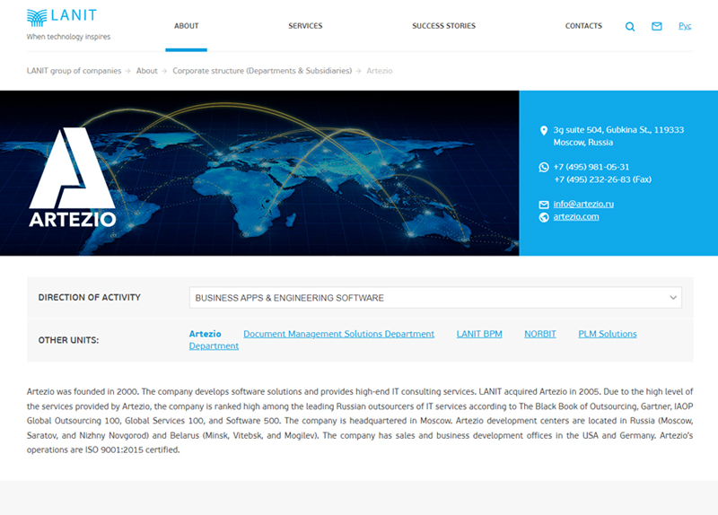This screenshot has width=718, height=515.
Task: Click the dropdown chevron arrow
Action: click(x=673, y=298)
